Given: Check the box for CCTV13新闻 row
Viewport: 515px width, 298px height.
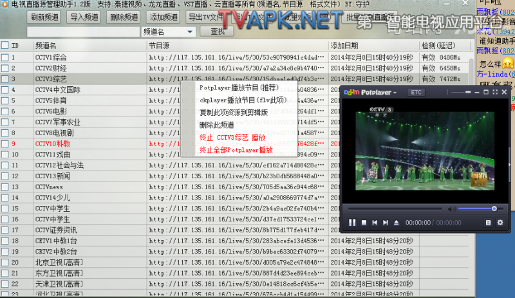Looking at the screenshot, I should (x=5, y=176).
